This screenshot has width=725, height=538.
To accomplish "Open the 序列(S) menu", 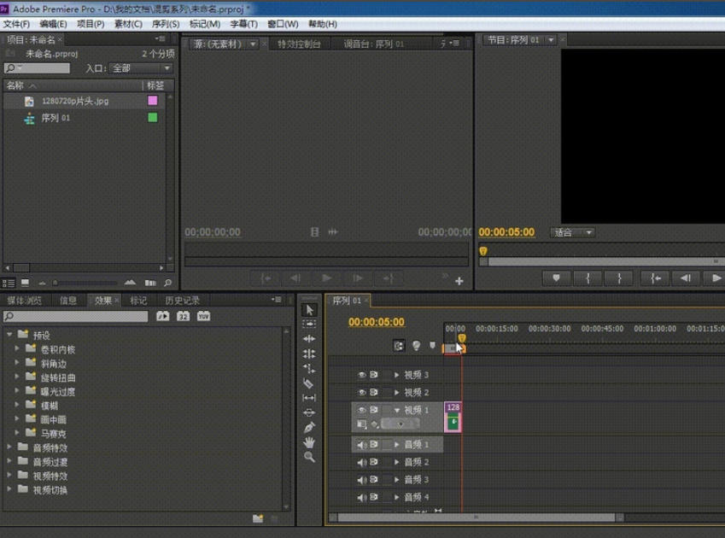I will [166, 24].
